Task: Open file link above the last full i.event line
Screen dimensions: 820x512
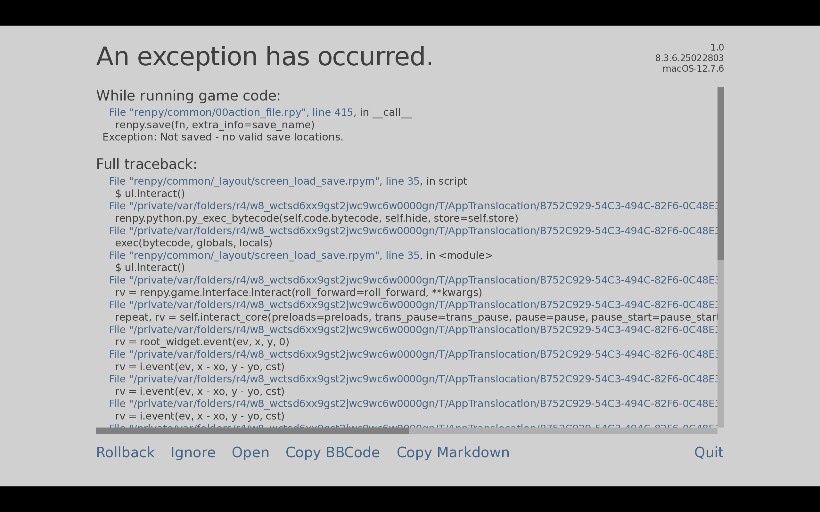Action: [406, 404]
